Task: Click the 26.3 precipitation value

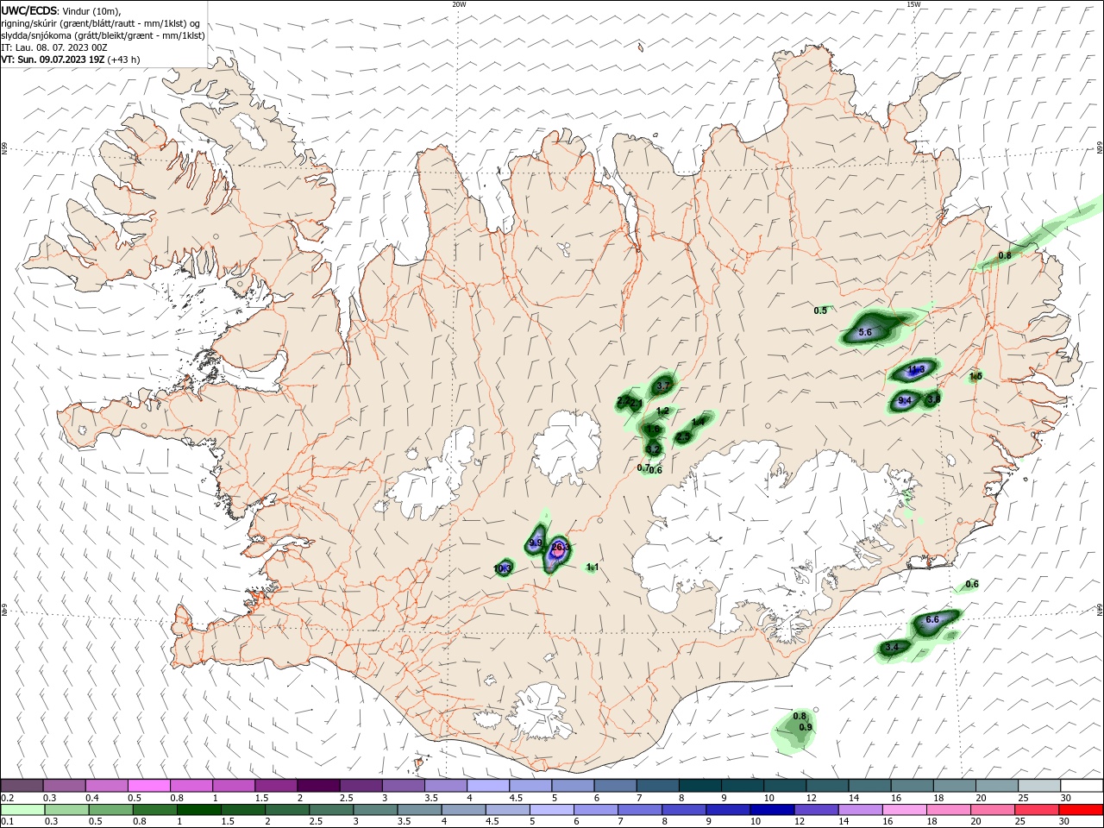Action: [x=560, y=547]
